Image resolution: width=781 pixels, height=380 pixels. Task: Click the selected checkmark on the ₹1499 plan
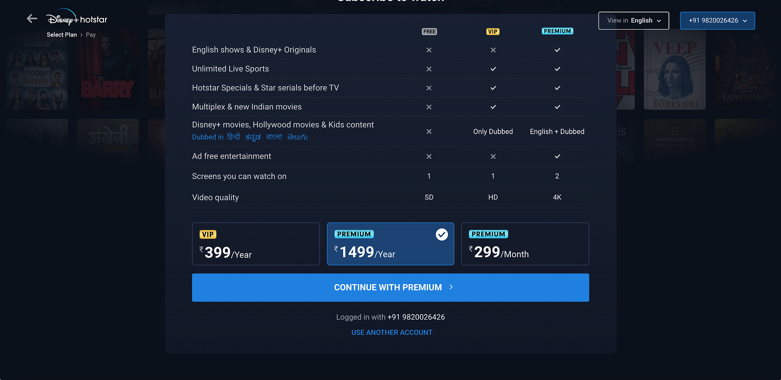(x=442, y=235)
